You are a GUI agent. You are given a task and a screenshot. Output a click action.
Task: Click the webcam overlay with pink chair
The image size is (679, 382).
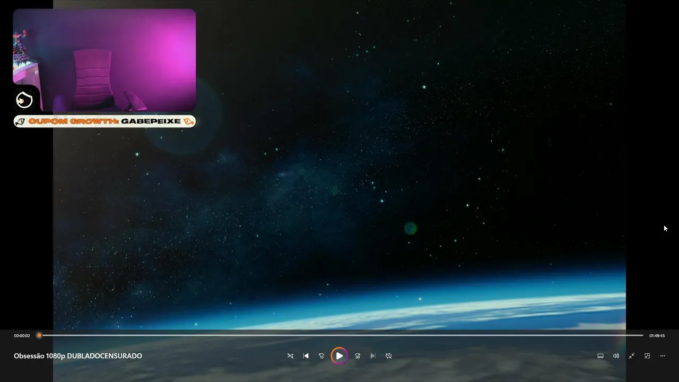click(105, 60)
